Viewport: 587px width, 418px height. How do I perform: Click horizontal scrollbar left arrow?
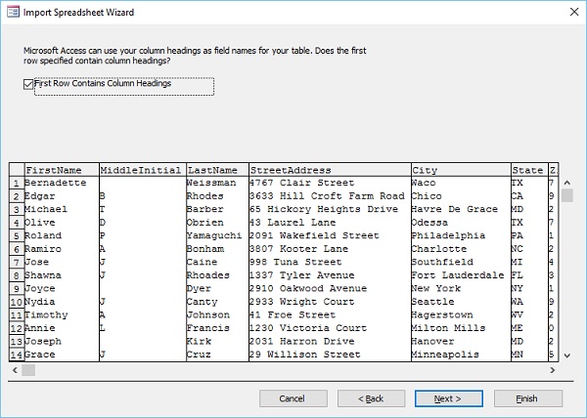(15, 370)
